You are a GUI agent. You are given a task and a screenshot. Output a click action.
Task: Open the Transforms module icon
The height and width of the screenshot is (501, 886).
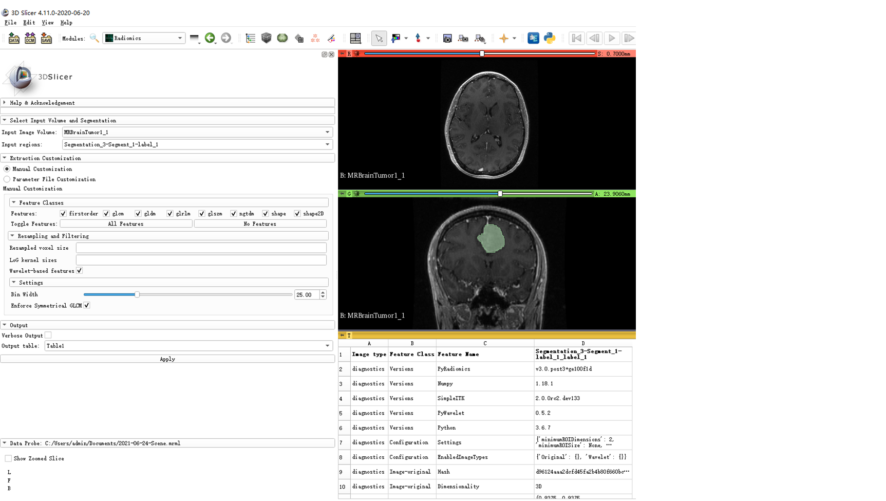pyautogui.click(x=299, y=38)
